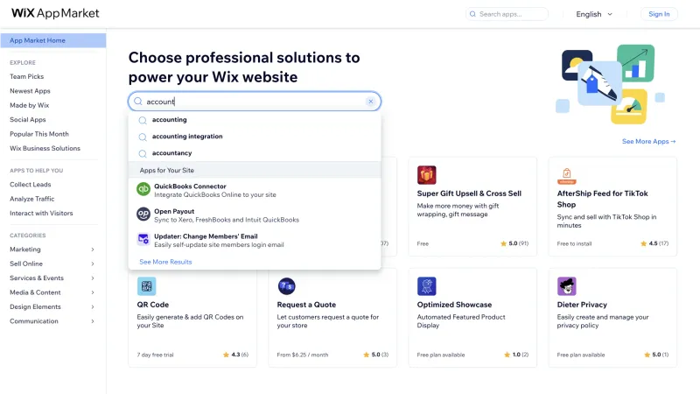Click the main search field containing 'account'
The width and height of the screenshot is (700, 394).
[x=255, y=102]
